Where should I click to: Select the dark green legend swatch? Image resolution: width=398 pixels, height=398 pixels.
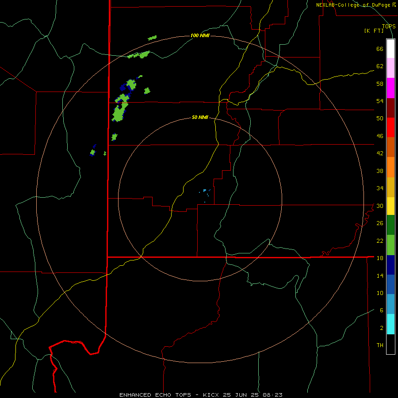(390, 225)
